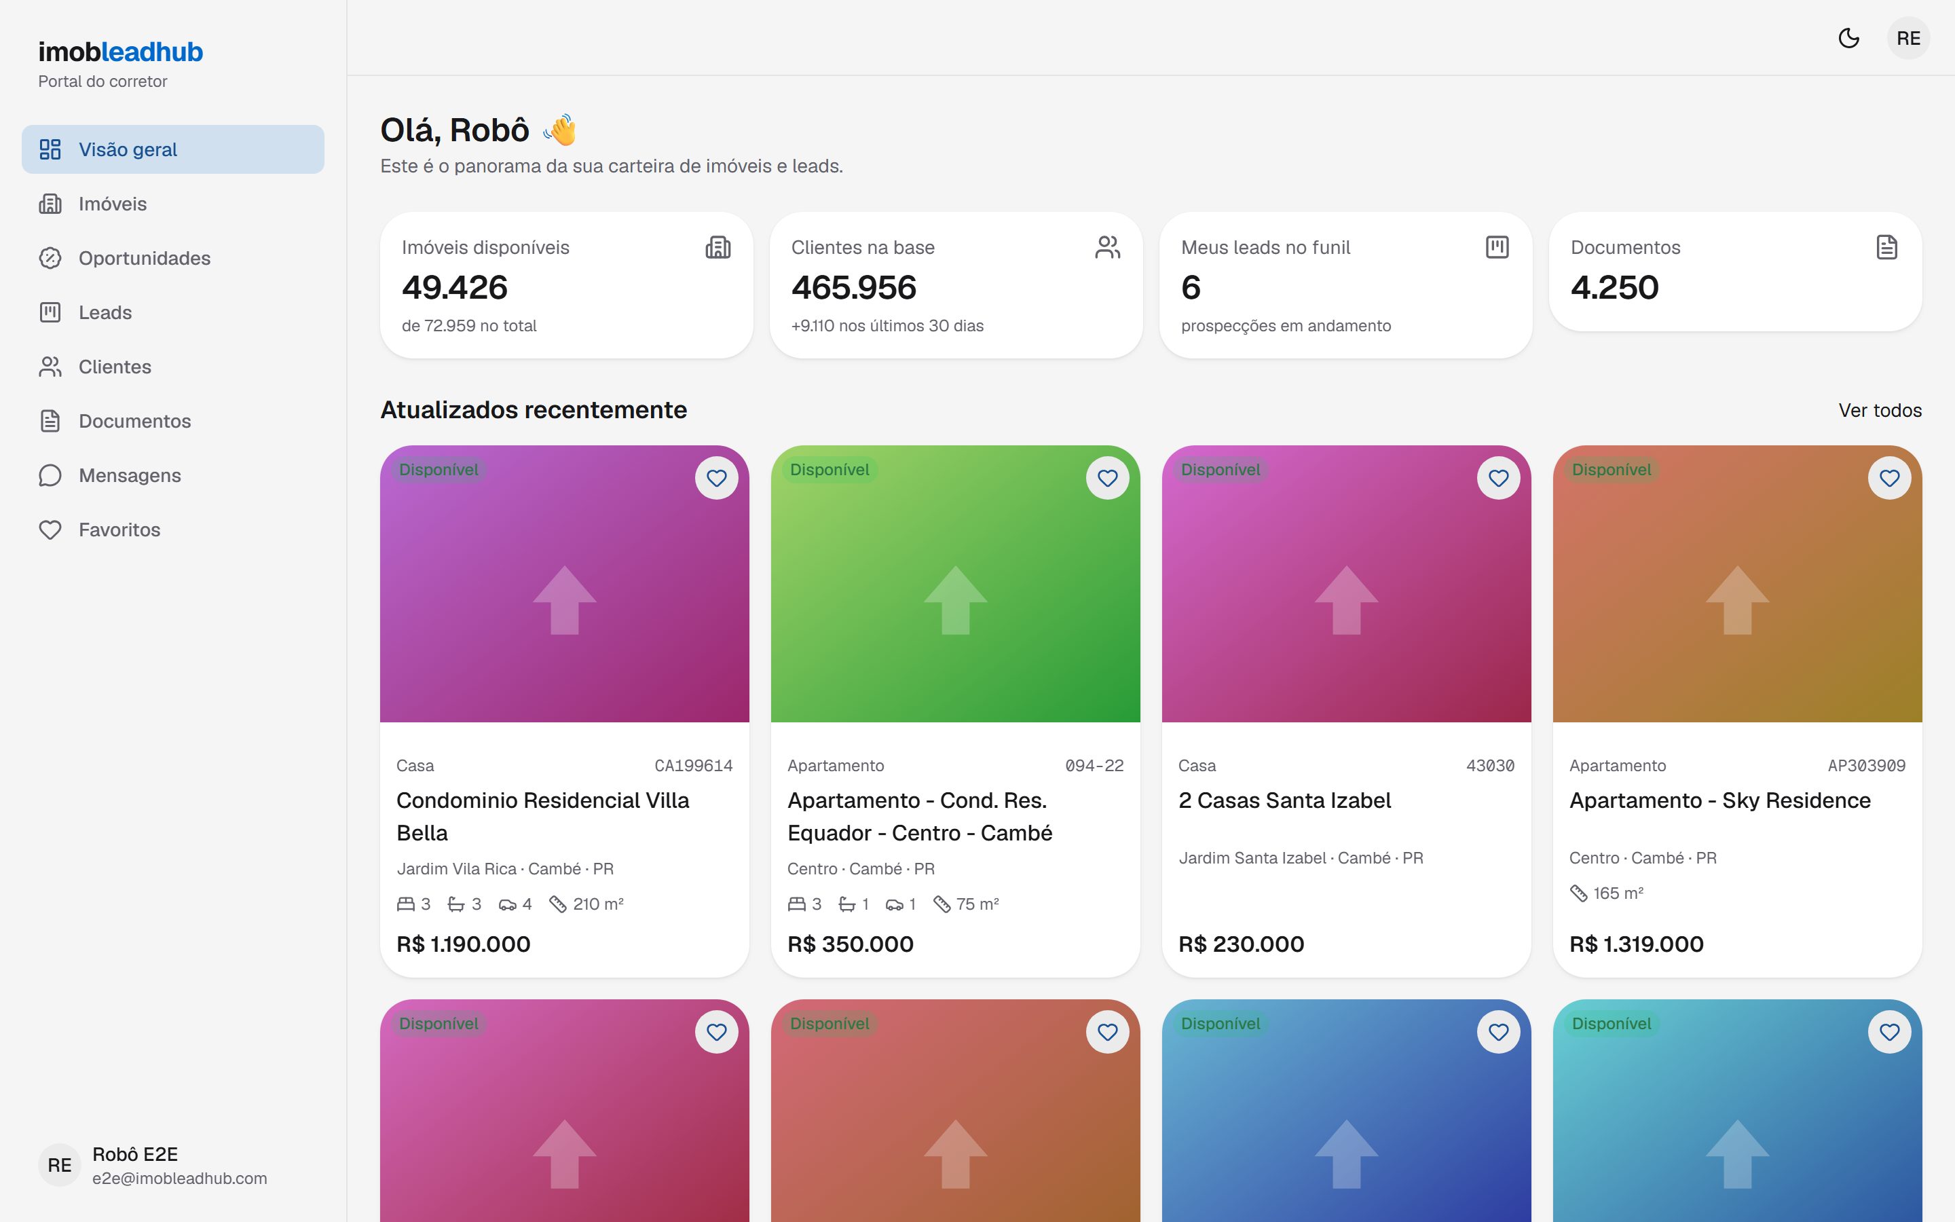Show Favoritos list
The height and width of the screenshot is (1222, 1955).
pos(173,530)
